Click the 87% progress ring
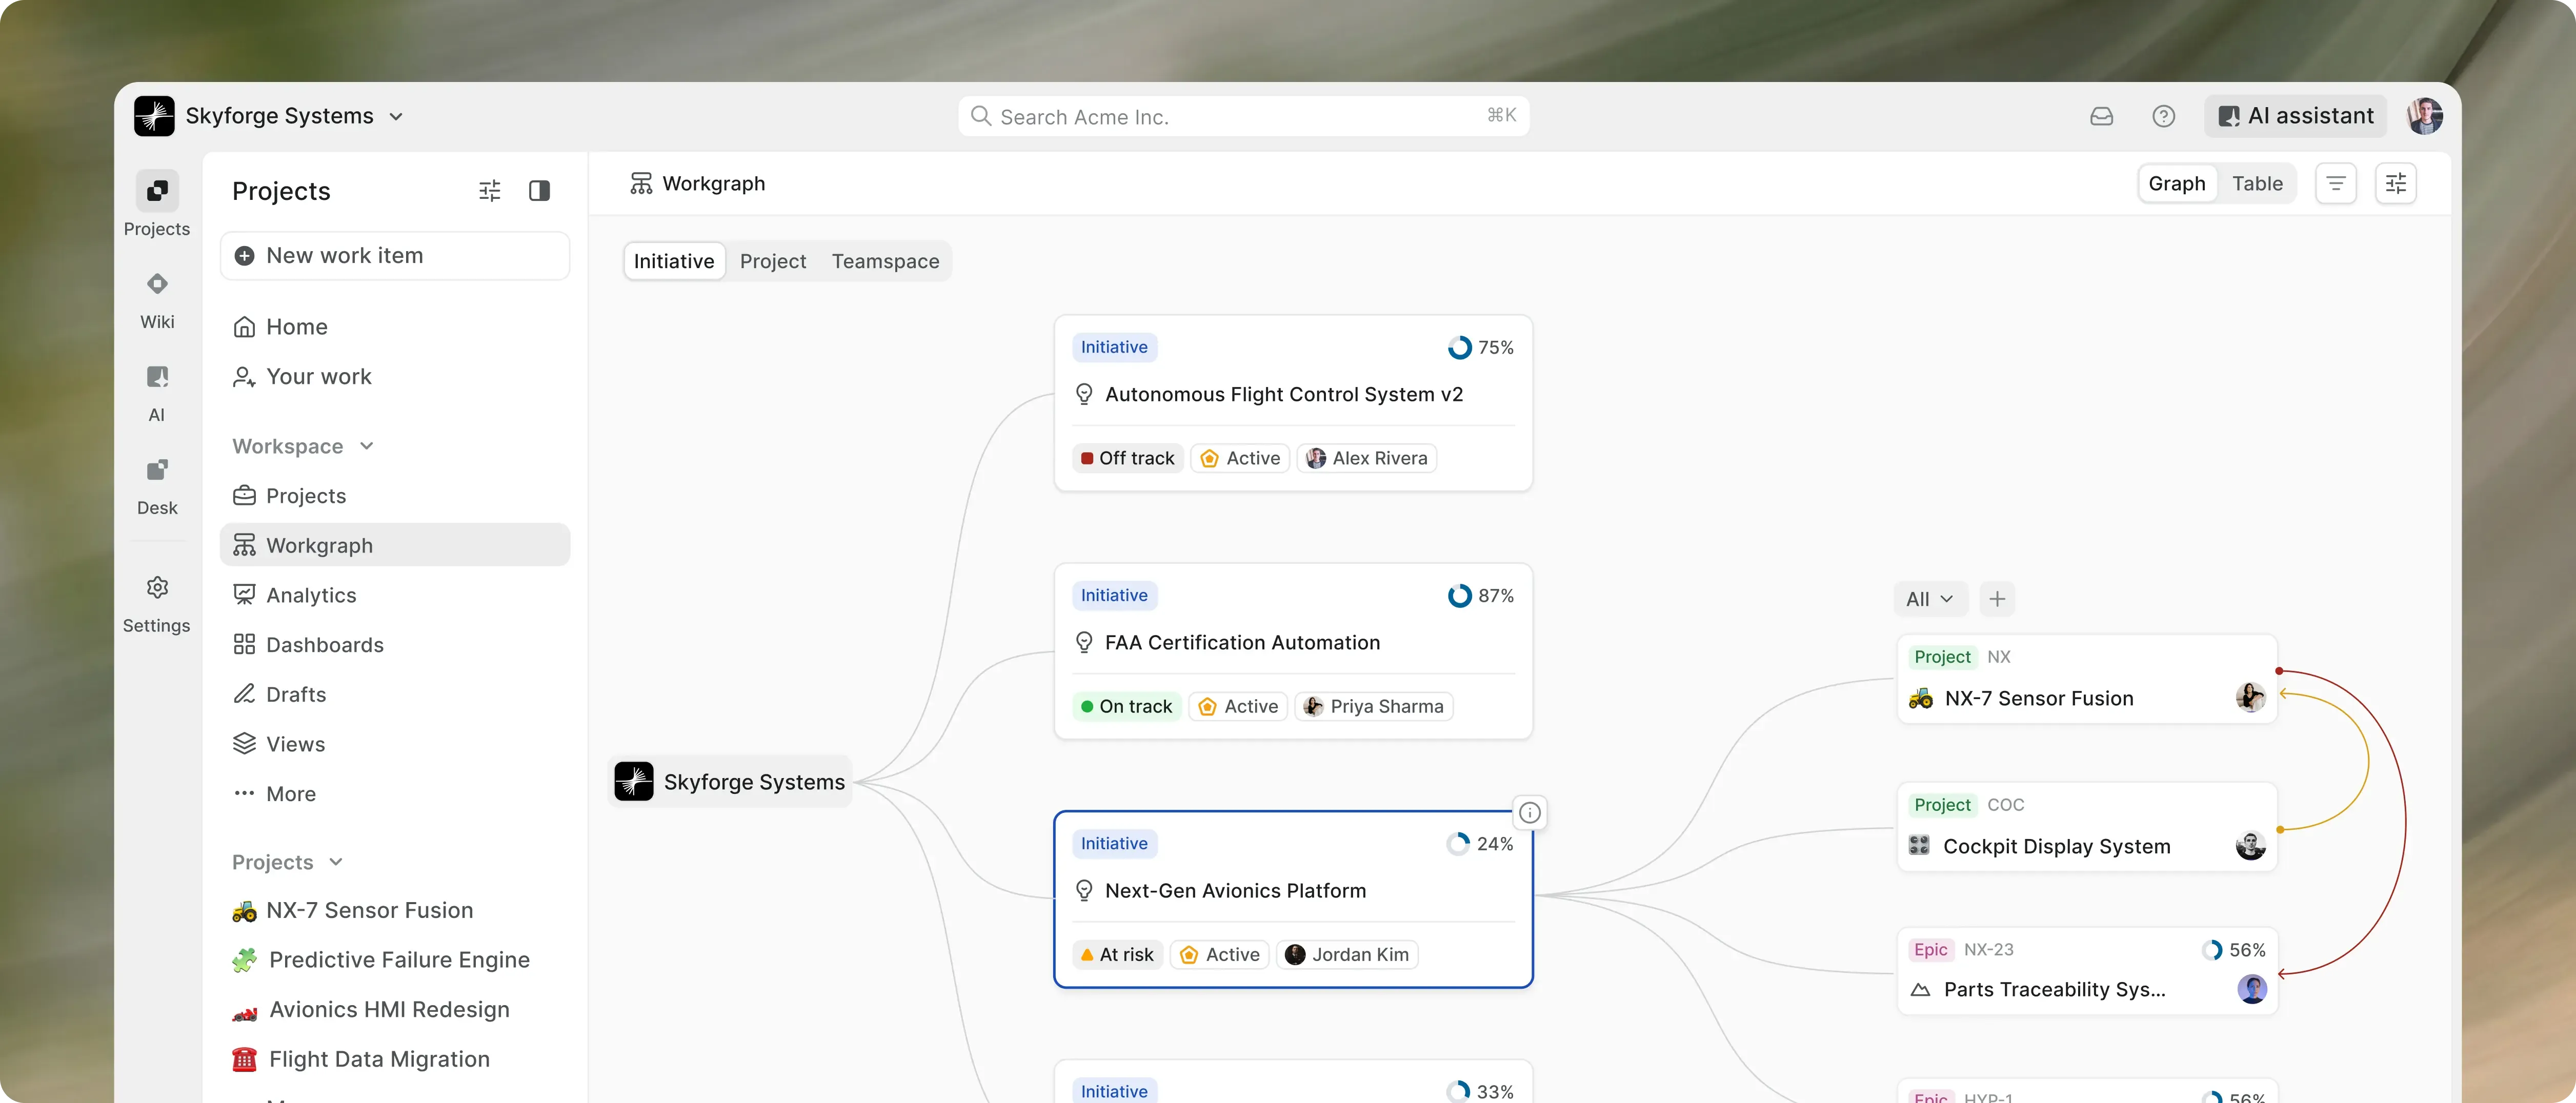This screenshot has height=1103, width=2576. pos(1460,595)
